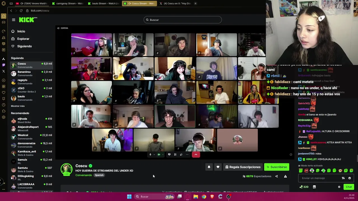358x201 pixels.
Task: Expand microphone options arrow in call bar
Action: pos(154,154)
